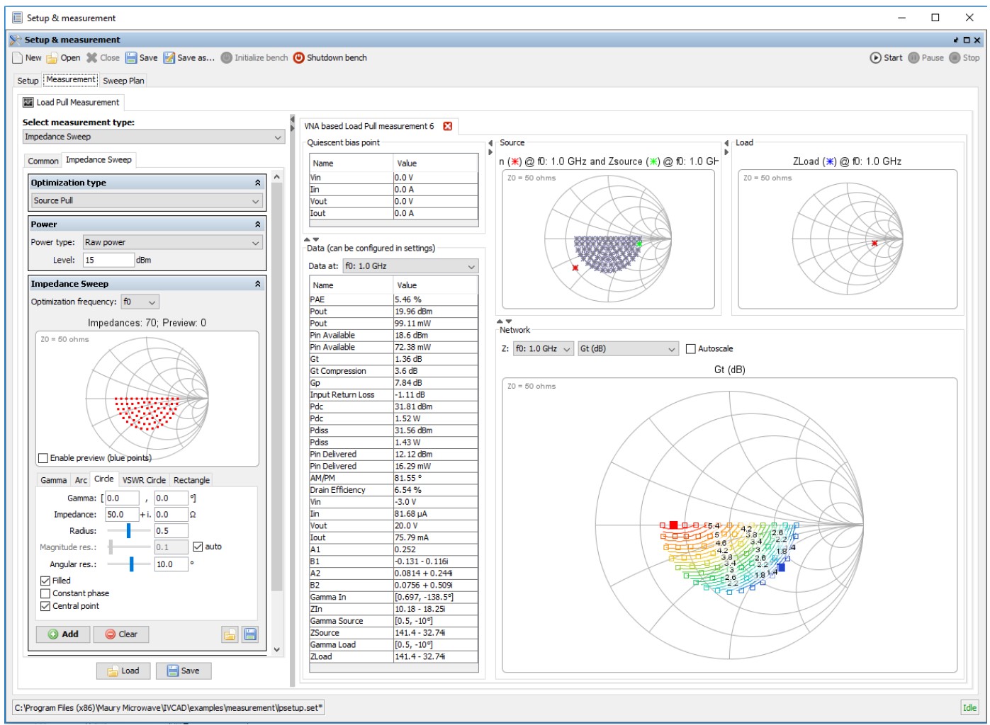990x725 pixels.
Task: Click the Load Pull Measurement tab icon
Action: coord(28,103)
